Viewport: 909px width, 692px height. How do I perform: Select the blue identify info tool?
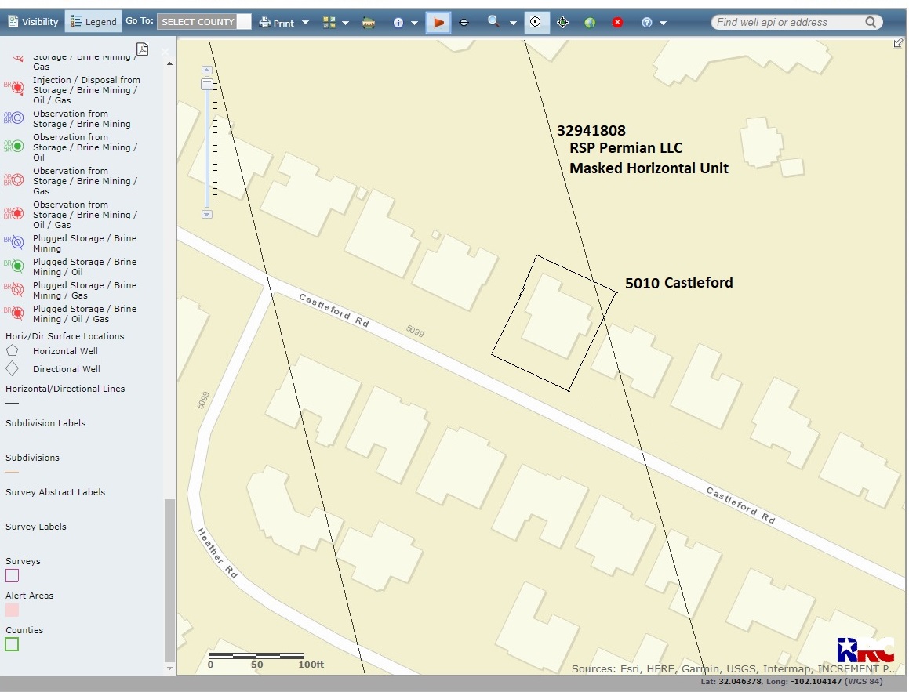(398, 23)
